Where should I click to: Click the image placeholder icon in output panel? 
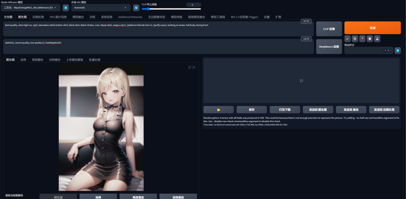click(301, 81)
